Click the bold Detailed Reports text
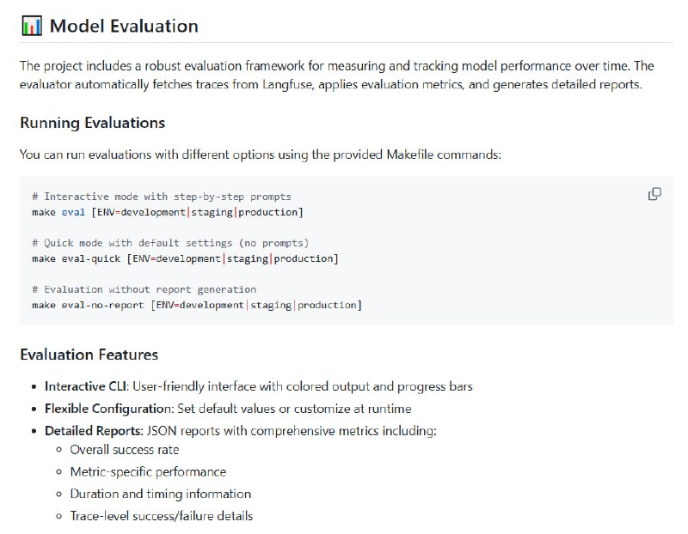The width and height of the screenshot is (688, 534). 93,431
